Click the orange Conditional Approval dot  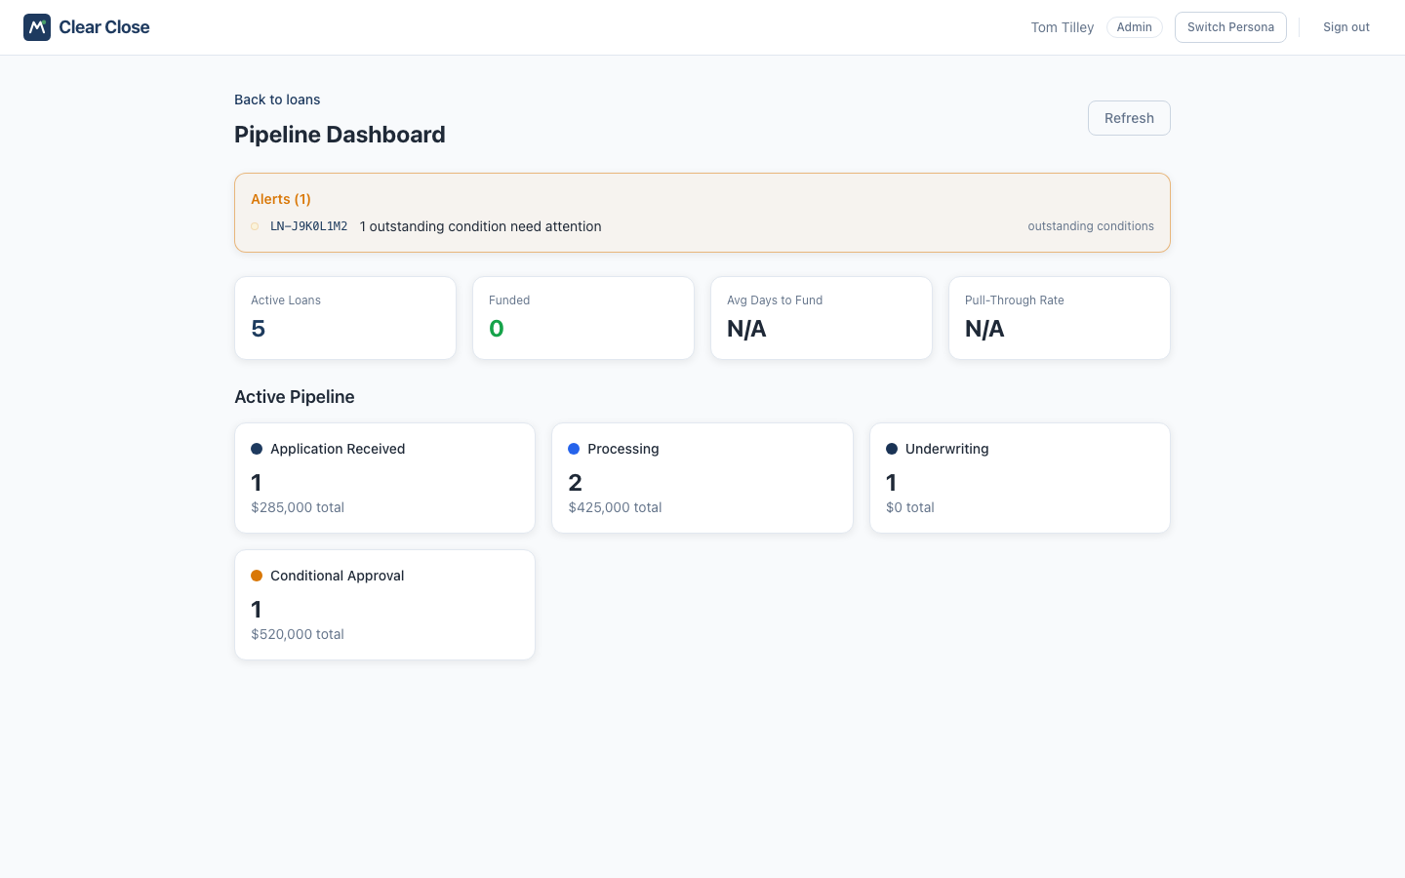coord(257,576)
